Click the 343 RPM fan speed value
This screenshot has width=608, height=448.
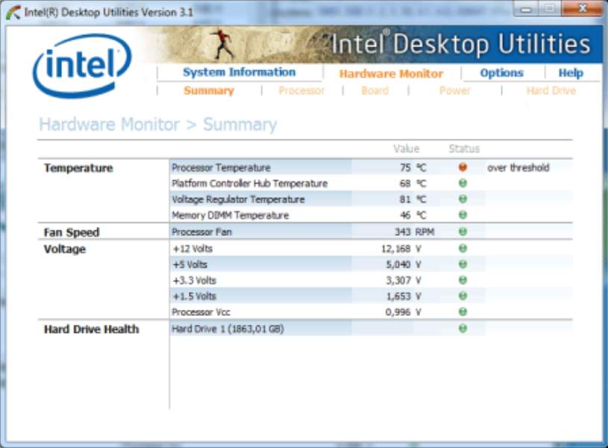coord(414,232)
